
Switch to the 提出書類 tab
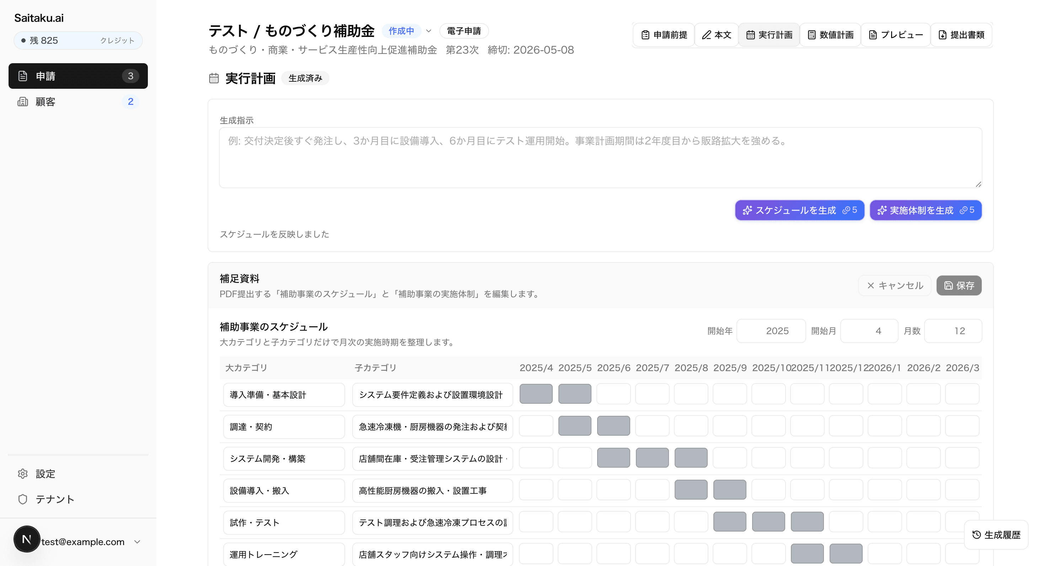[961, 35]
